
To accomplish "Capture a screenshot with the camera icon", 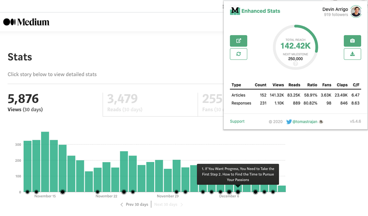I will (352, 41).
